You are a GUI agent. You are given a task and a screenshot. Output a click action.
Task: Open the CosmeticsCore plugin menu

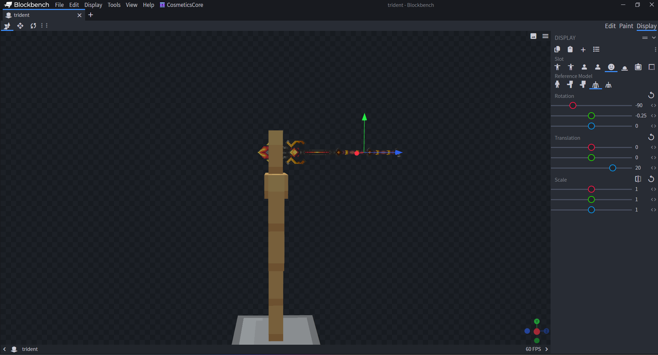point(182,5)
